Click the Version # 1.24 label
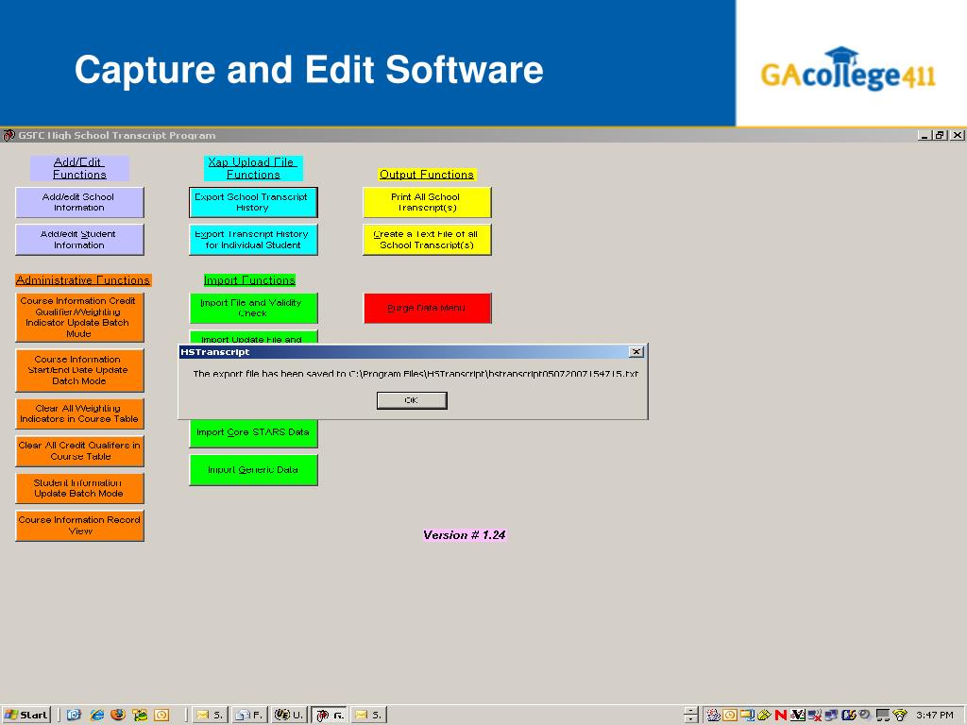The height and width of the screenshot is (725, 967). (x=465, y=535)
